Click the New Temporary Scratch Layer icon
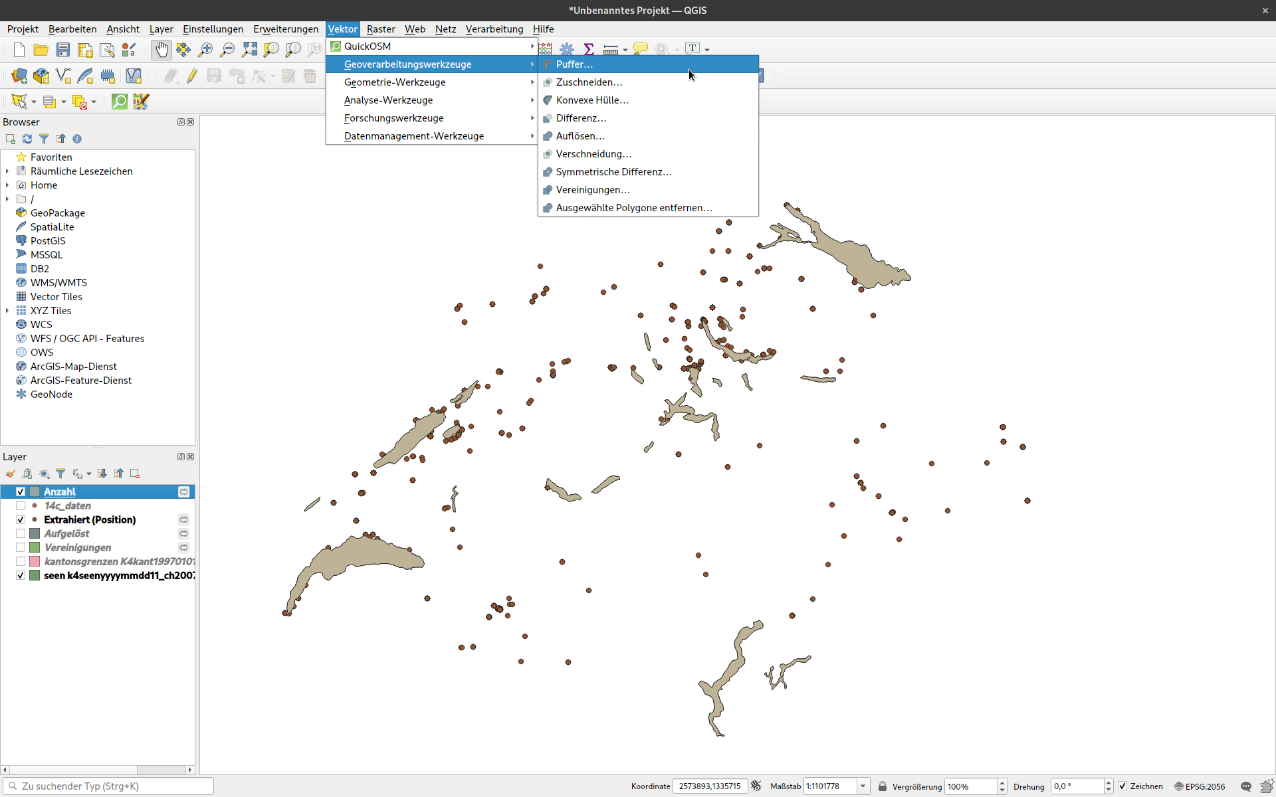 tap(108, 76)
